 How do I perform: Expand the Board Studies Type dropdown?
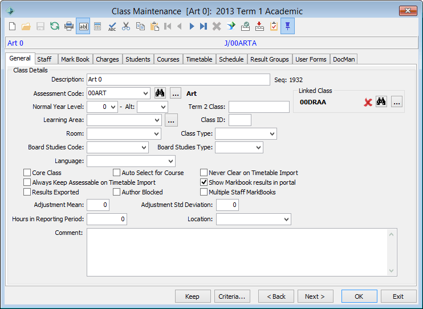(258, 147)
